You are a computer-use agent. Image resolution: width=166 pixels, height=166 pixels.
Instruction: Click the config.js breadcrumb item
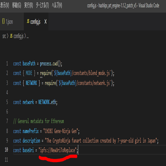(x=19, y=36)
